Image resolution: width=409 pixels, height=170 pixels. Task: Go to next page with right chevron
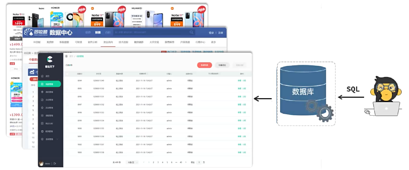(186, 162)
